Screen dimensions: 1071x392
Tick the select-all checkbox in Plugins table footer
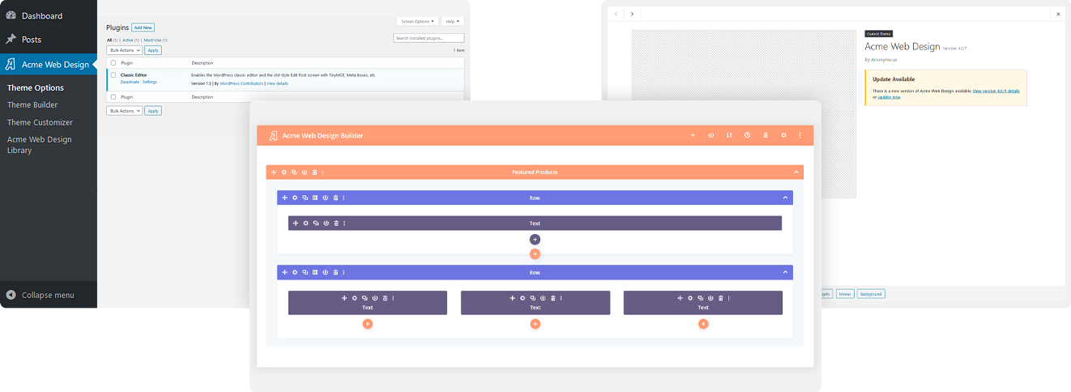click(113, 96)
